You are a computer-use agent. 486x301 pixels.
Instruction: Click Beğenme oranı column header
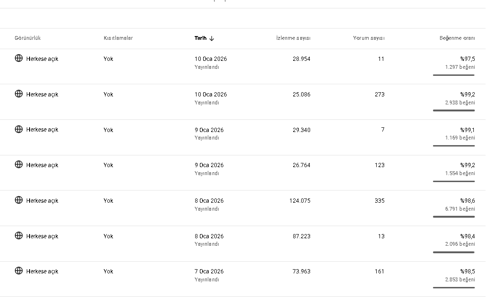point(457,38)
